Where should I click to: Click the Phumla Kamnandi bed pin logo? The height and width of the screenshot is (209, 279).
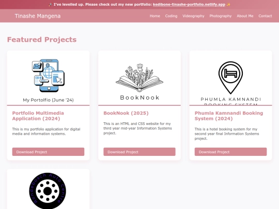coord(230,77)
